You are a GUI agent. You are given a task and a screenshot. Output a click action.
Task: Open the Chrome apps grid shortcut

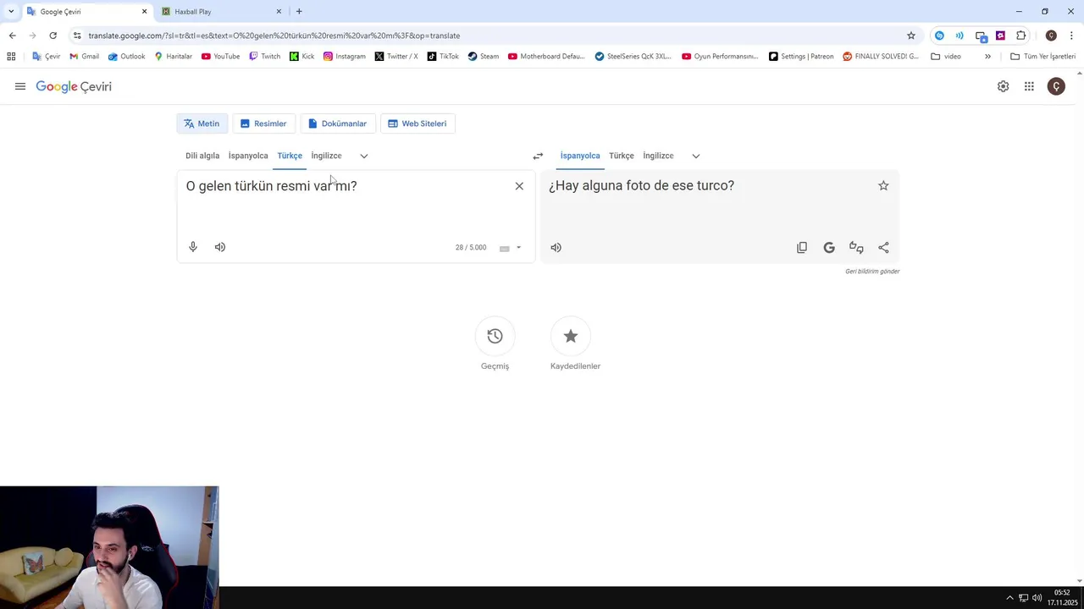click(x=11, y=57)
